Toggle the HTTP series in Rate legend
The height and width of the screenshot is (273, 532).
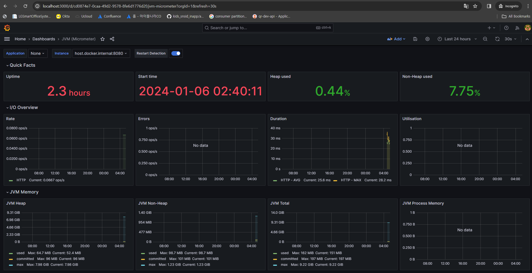(21, 180)
